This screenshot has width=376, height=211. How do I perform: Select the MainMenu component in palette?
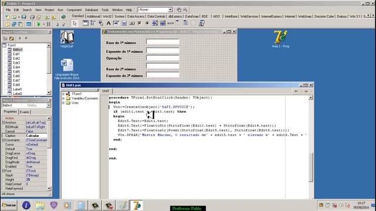(93, 23)
